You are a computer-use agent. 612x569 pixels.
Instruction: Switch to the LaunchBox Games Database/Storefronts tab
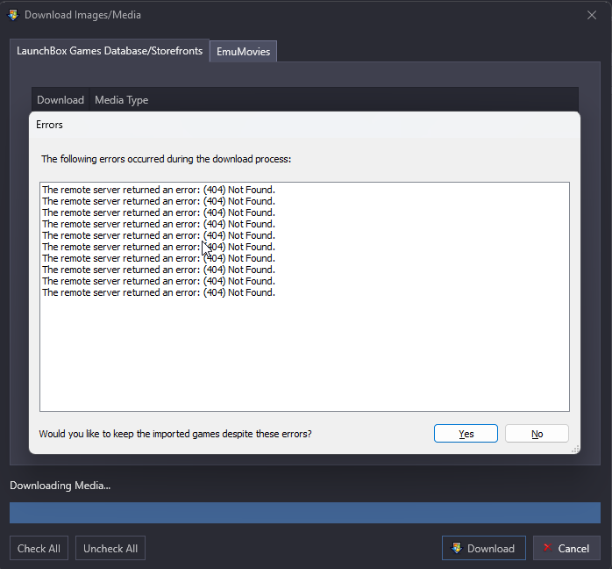coord(110,51)
